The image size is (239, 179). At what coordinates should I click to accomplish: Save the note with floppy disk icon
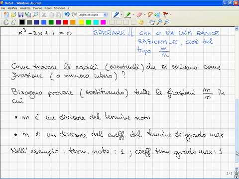[x=21, y=15]
